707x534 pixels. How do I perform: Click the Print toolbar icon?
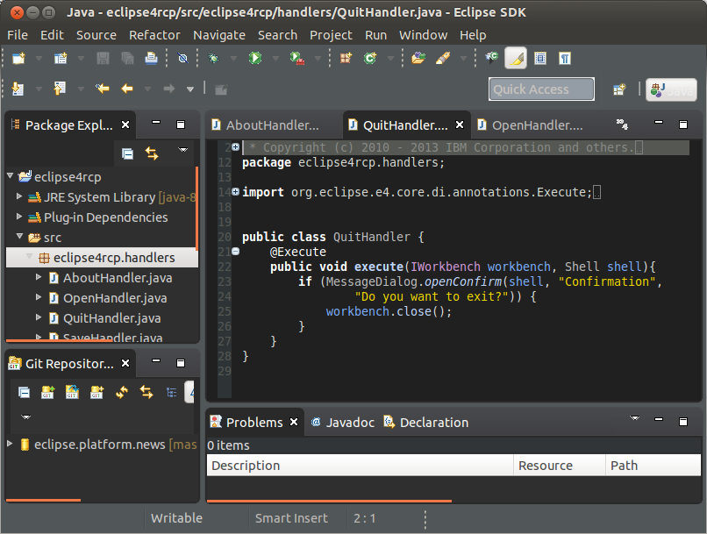(151, 58)
